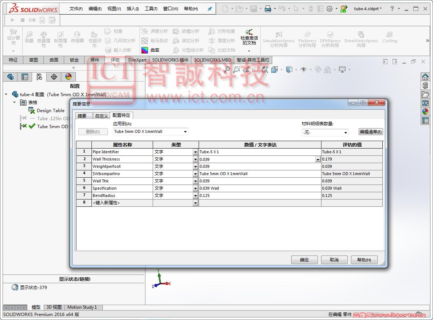Image resolution: width=433 pixels, height=320 pixels.
Task: Collapse the tube-4 配置 tree node
Action: (x=6, y=94)
